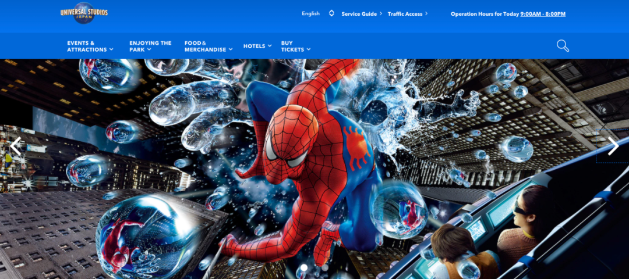Open the Hotels menu
The height and width of the screenshot is (279, 629).
[257, 46]
